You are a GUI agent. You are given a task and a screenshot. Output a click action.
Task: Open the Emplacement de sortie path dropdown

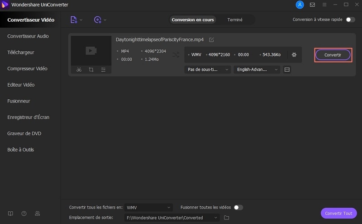tap(172, 218)
